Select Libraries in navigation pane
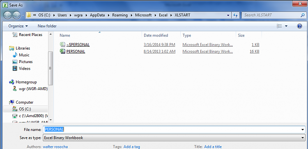This screenshot has height=149, width=308. [23, 48]
